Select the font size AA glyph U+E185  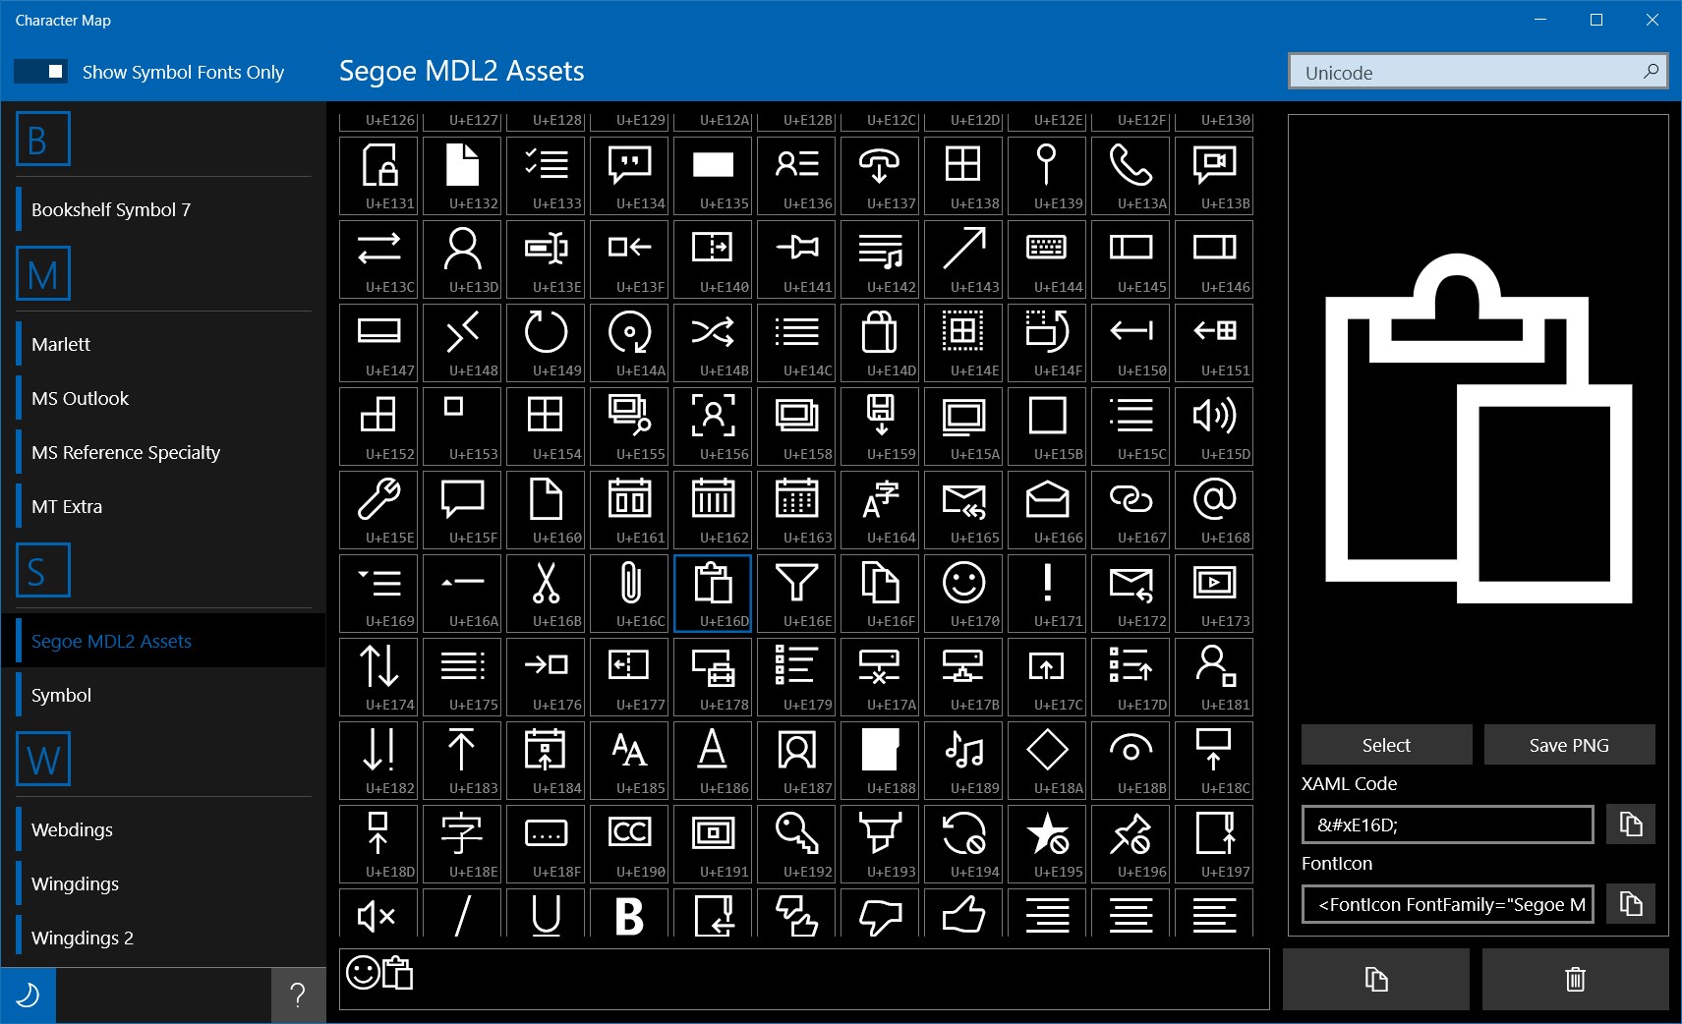point(629,760)
